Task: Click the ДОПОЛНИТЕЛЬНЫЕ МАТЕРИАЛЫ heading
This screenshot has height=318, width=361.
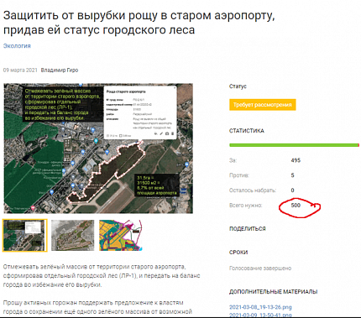Action: click(274, 292)
